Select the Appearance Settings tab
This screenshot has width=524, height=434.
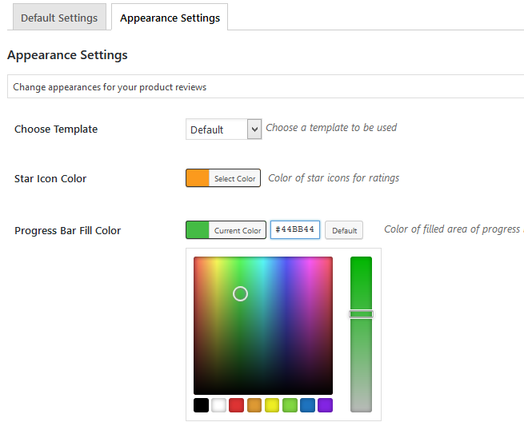click(x=170, y=18)
